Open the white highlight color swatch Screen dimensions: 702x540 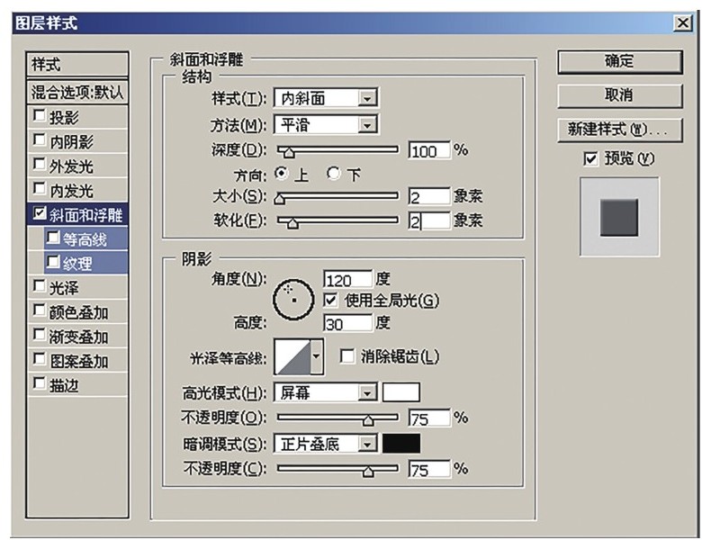[x=401, y=392]
